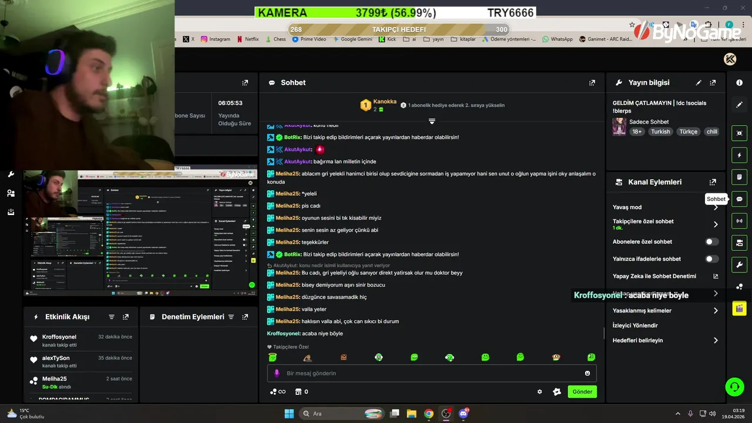This screenshot has height=423, width=752.
Task: Open the channel points infinity icon
Action: (x=277, y=392)
